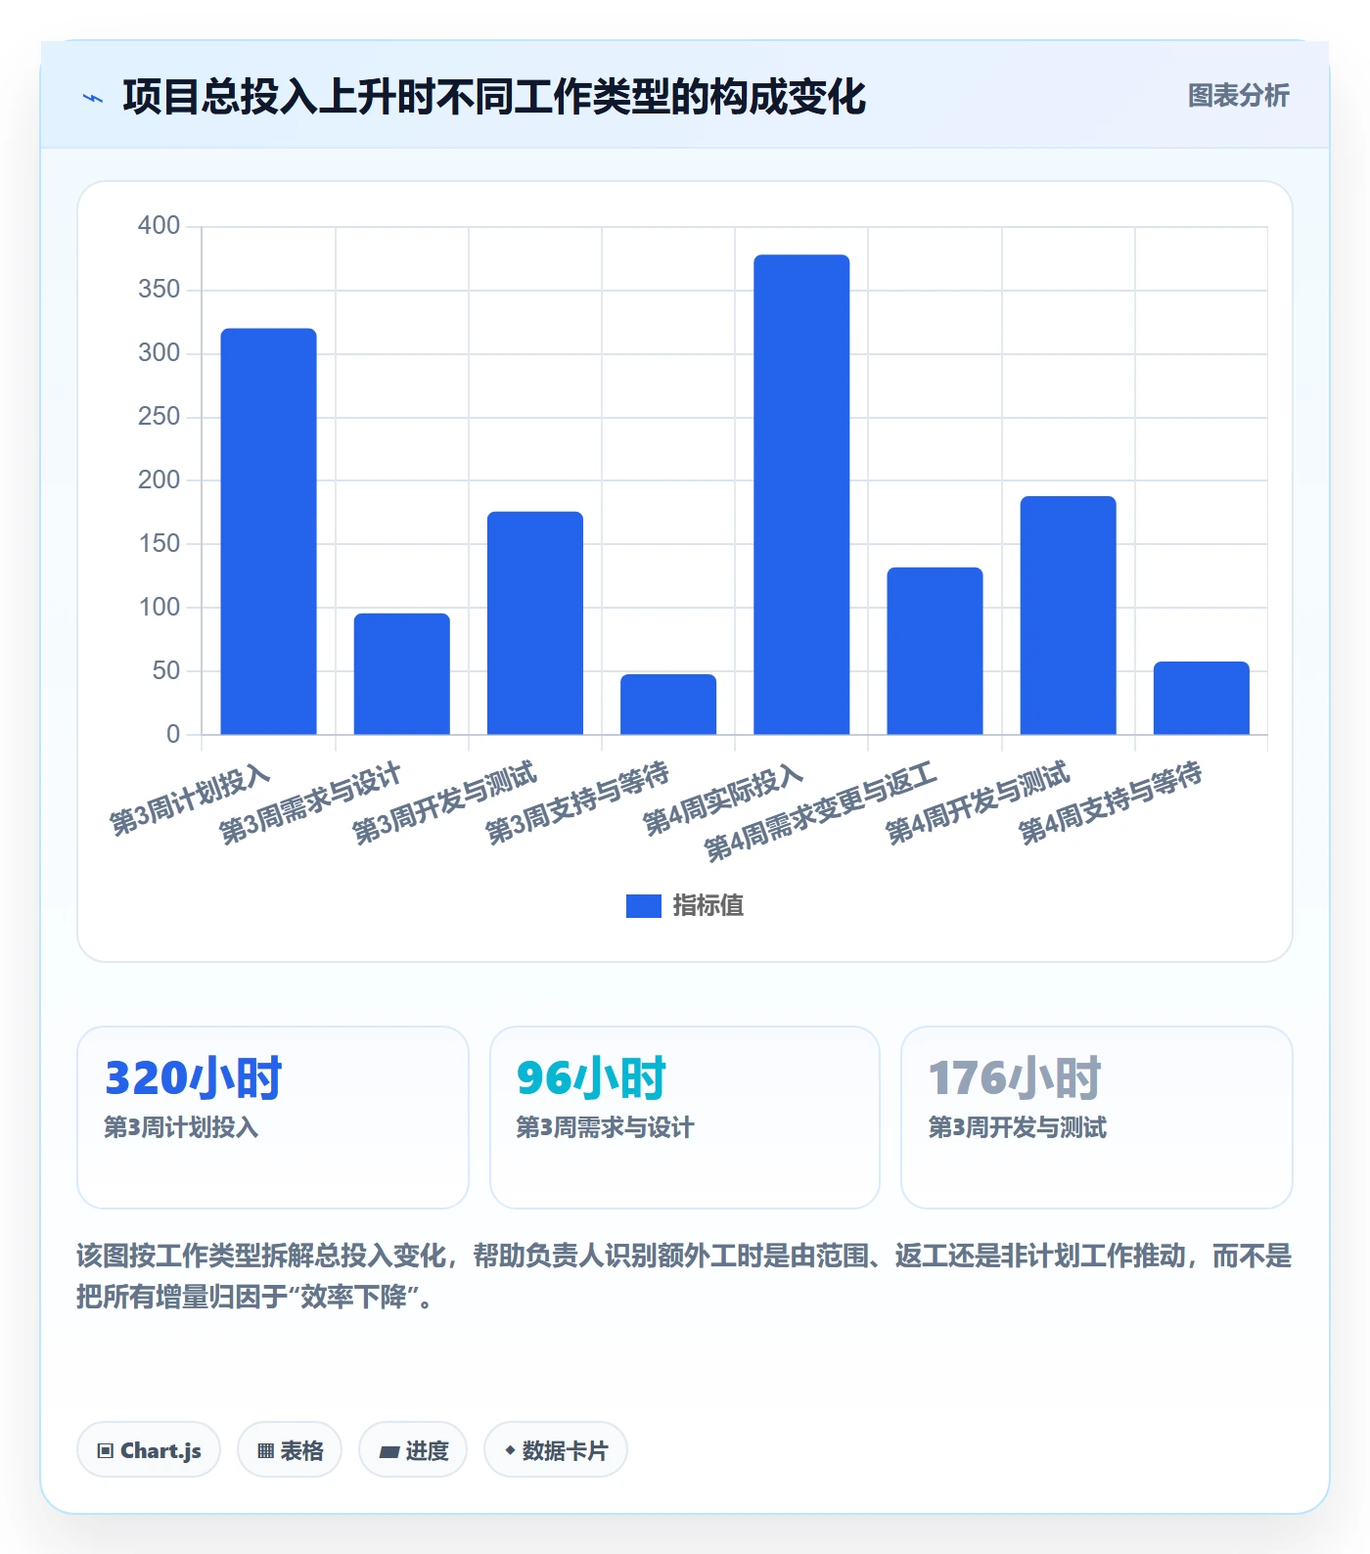Click the x-axis label 第3周支持与等待
This screenshot has height=1554, width=1370.
578,804
